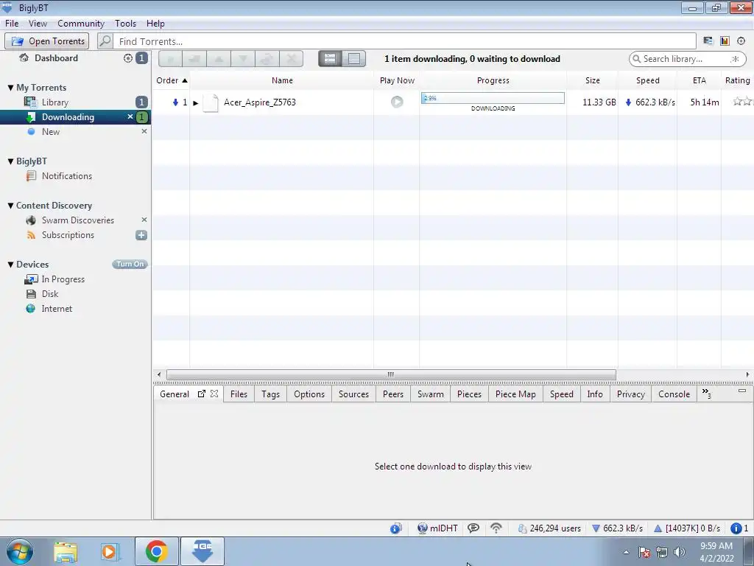Screen dimensions: 754x566
Task: Switch to the Console tab
Action: (674, 394)
